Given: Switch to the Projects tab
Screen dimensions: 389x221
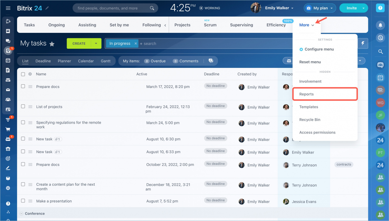Looking at the screenshot, I should point(182,25).
